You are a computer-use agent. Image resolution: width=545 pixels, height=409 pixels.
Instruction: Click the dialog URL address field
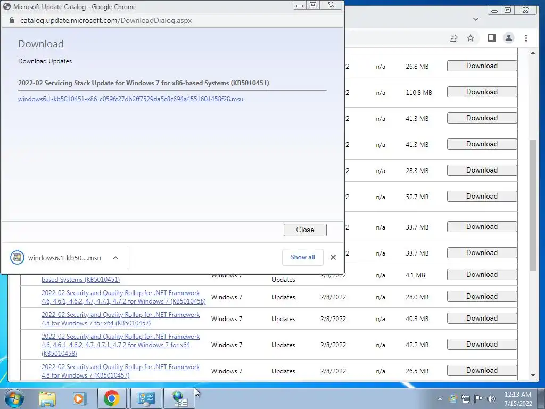tap(106, 21)
